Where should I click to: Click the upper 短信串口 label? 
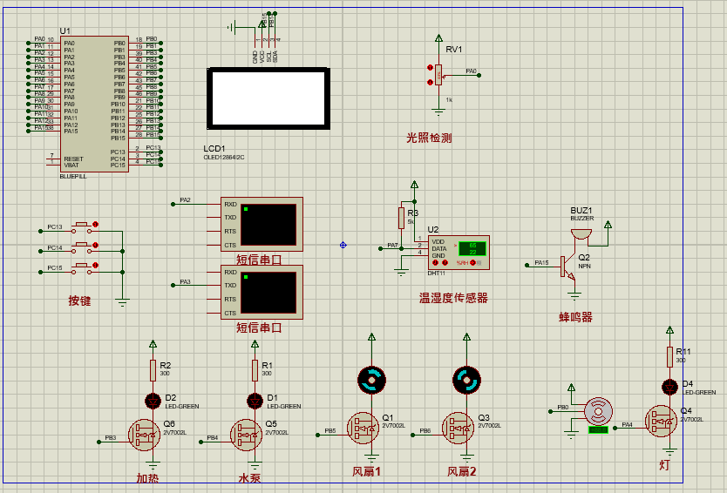coord(259,260)
